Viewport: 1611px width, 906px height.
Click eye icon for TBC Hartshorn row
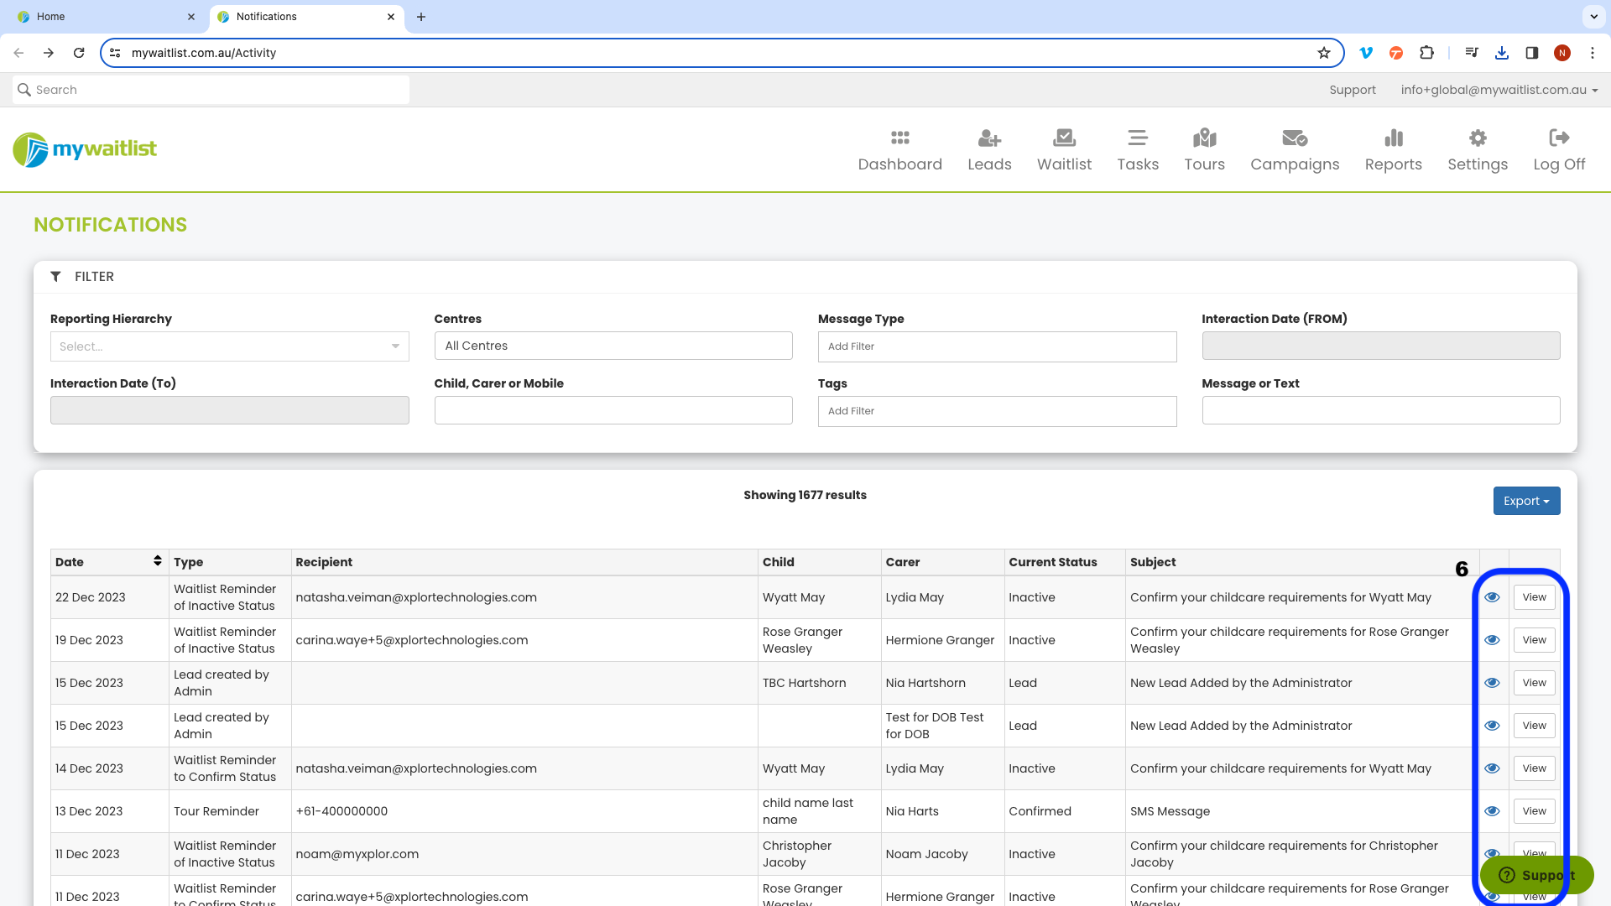tap(1492, 683)
